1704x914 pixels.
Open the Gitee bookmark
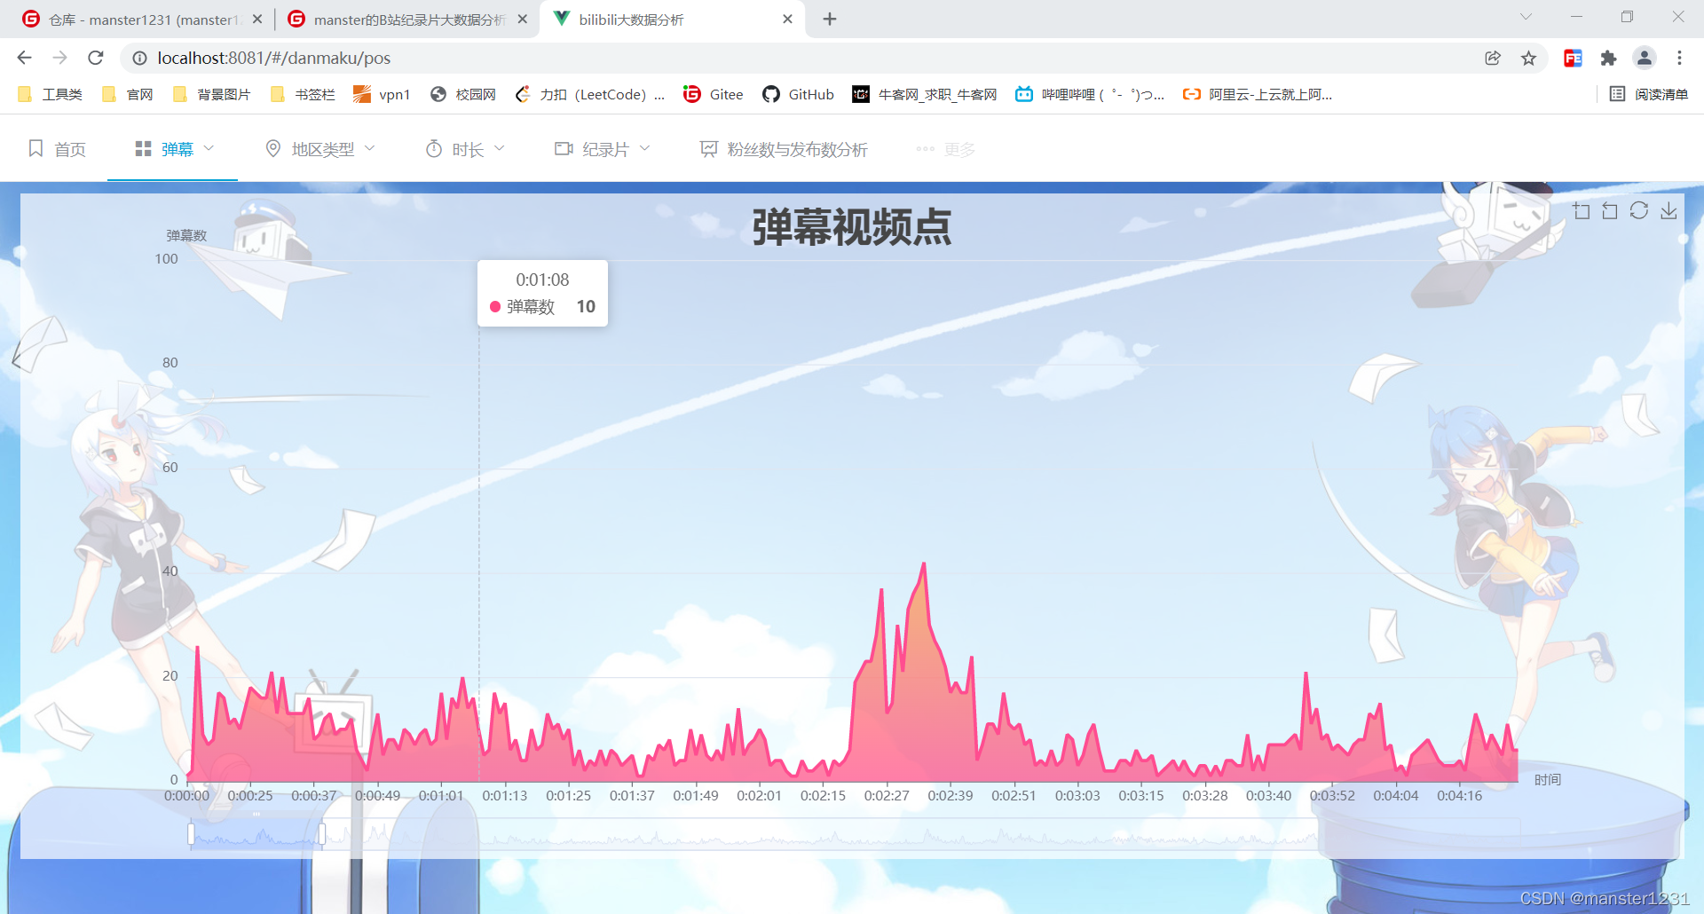714,94
